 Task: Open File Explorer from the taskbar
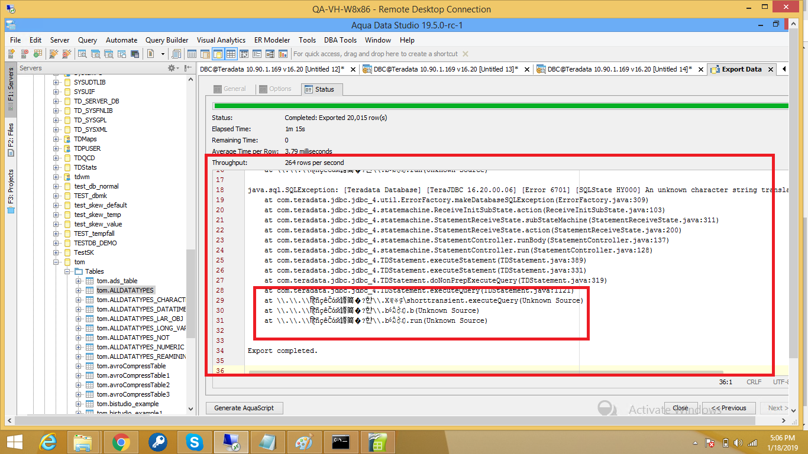click(x=84, y=442)
